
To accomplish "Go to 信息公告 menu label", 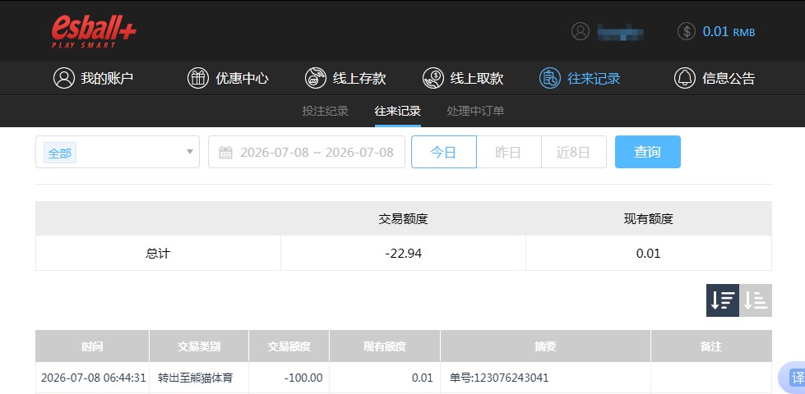I will pyautogui.click(x=729, y=79).
